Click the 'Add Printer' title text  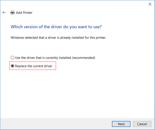tap(24, 12)
